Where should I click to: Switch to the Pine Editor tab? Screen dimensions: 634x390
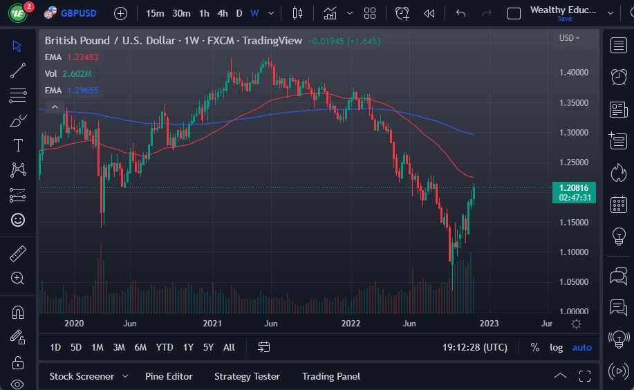click(x=169, y=376)
